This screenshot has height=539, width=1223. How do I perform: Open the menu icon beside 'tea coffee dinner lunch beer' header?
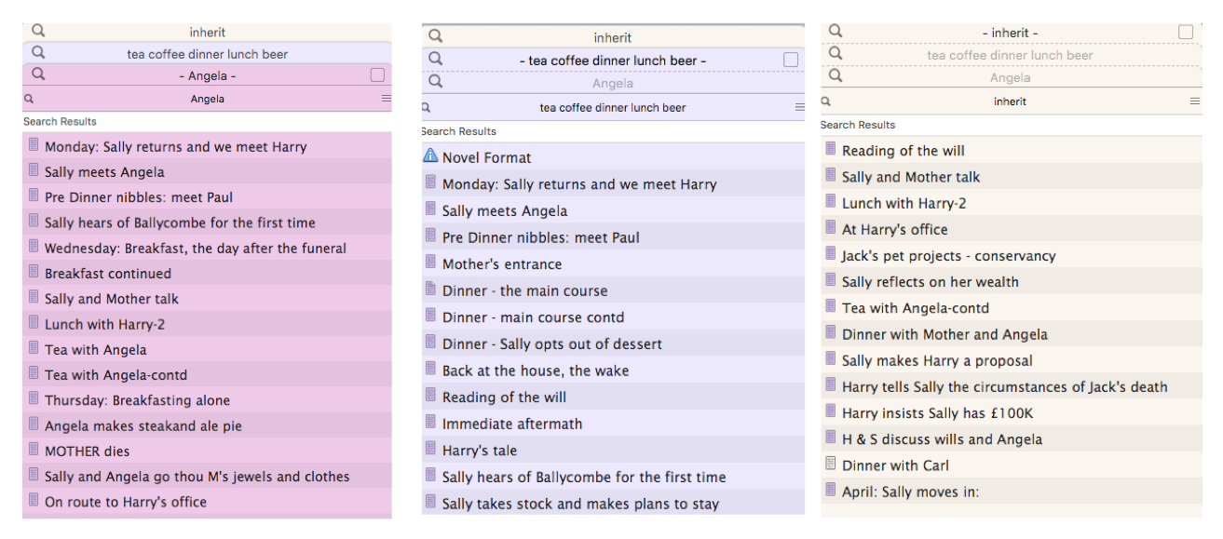799,107
